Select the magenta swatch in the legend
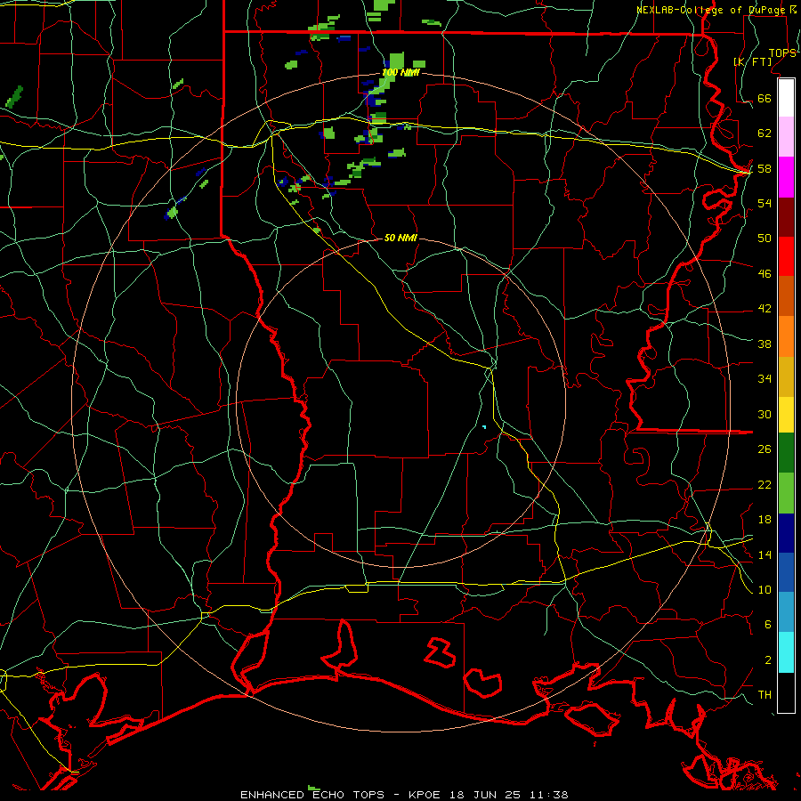 pos(786,177)
